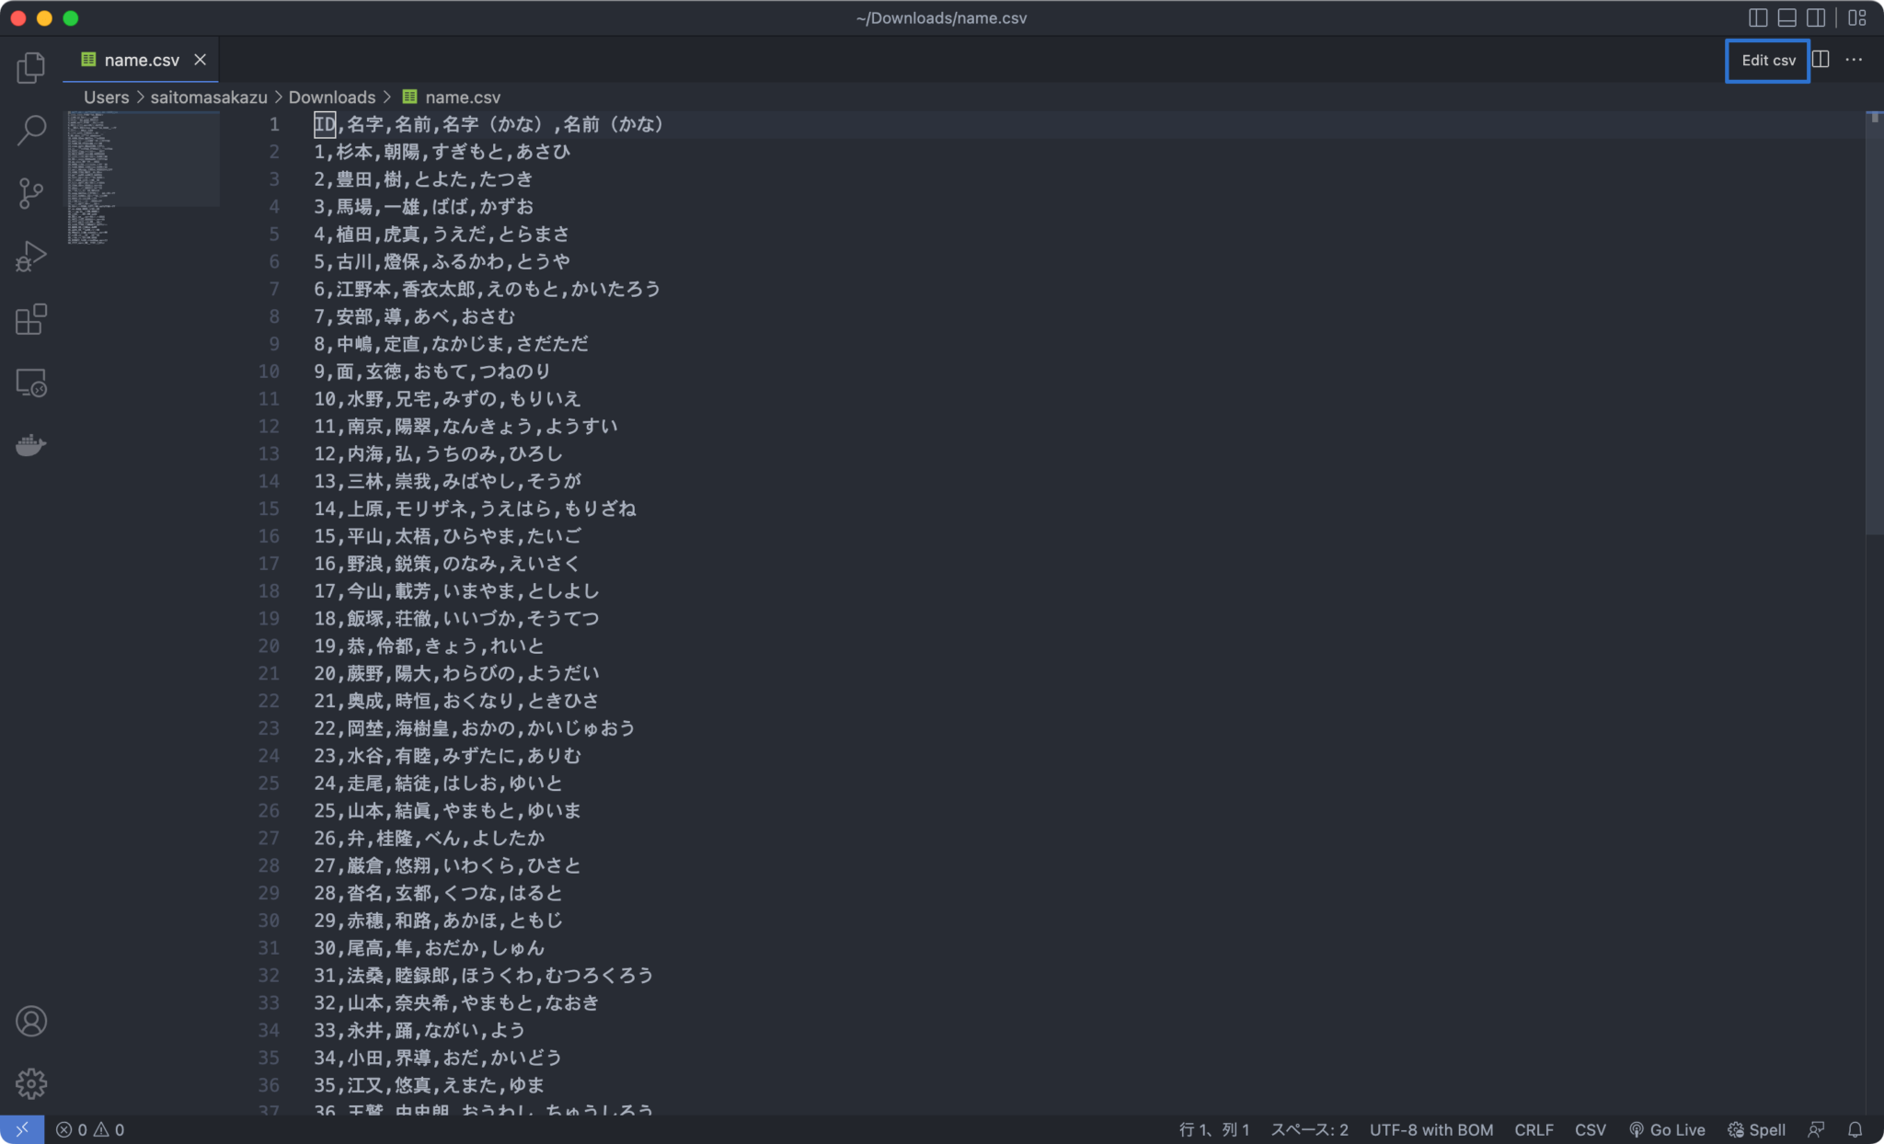1884x1144 pixels.
Task: Change the UTF-8 with BOM encoding
Action: pyautogui.click(x=1430, y=1129)
